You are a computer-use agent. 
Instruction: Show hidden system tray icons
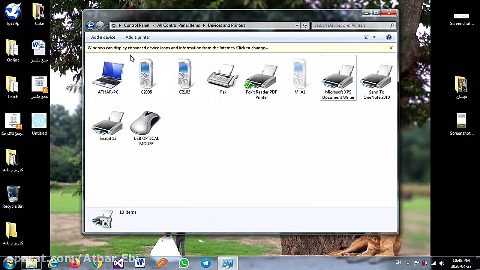[x=408, y=263]
